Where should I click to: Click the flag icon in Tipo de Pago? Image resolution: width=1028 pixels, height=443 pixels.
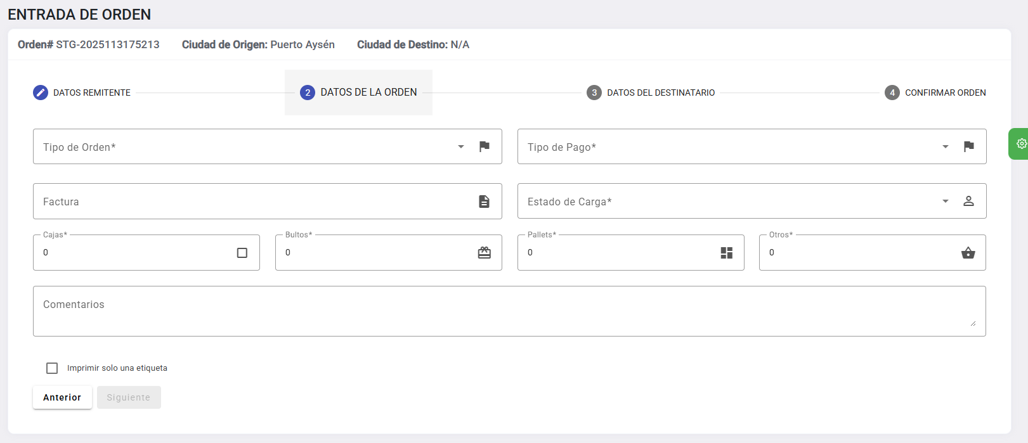(968, 146)
